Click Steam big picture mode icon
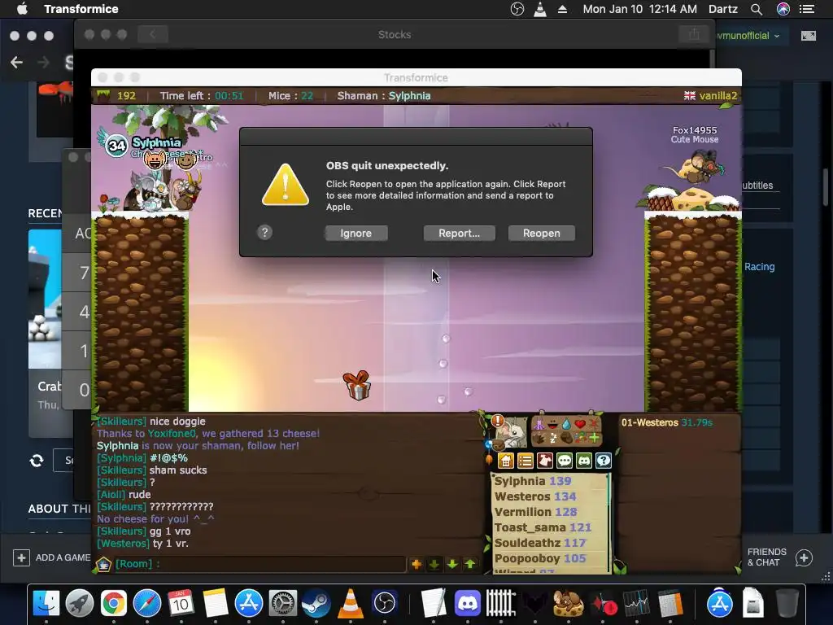Image resolution: width=833 pixels, height=625 pixels. coord(809,36)
